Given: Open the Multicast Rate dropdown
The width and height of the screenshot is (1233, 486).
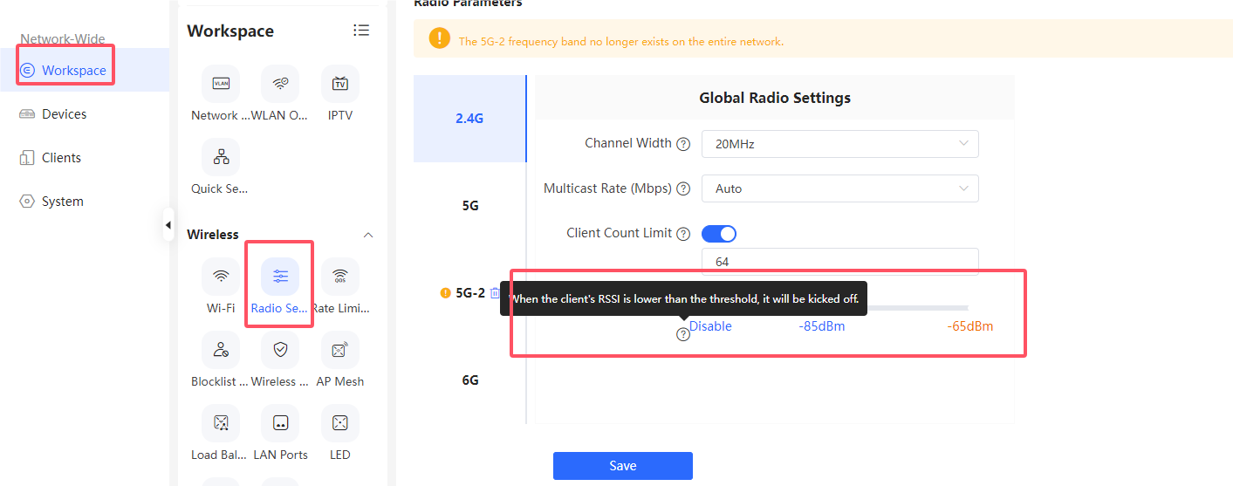Looking at the screenshot, I should point(840,188).
